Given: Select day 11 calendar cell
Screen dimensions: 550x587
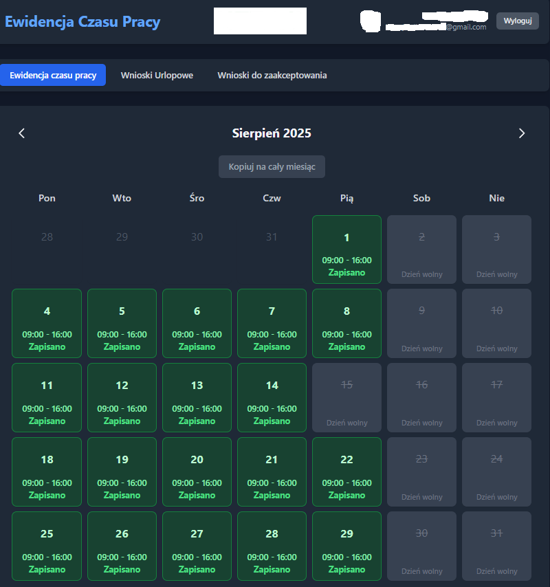Looking at the screenshot, I should 47,397.
